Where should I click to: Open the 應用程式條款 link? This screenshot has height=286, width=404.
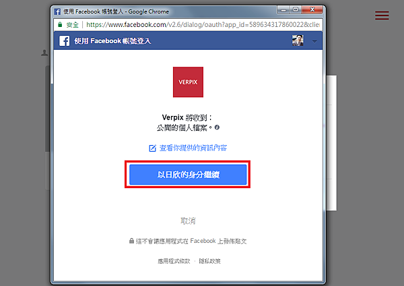click(x=174, y=261)
